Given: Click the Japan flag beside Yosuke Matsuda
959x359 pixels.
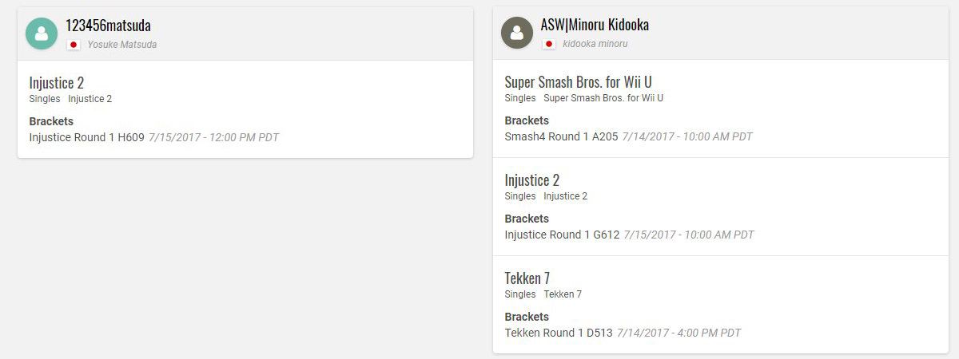Looking at the screenshot, I should point(74,45).
